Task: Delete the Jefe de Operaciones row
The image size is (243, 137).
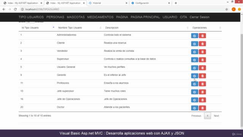Action: click(x=202, y=100)
